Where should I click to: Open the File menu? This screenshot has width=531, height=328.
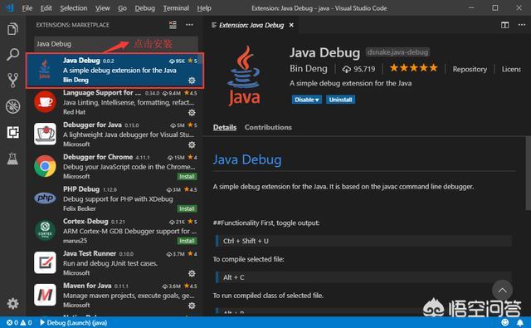(27, 8)
